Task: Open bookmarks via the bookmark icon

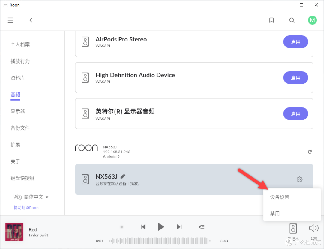Action: [x=271, y=20]
